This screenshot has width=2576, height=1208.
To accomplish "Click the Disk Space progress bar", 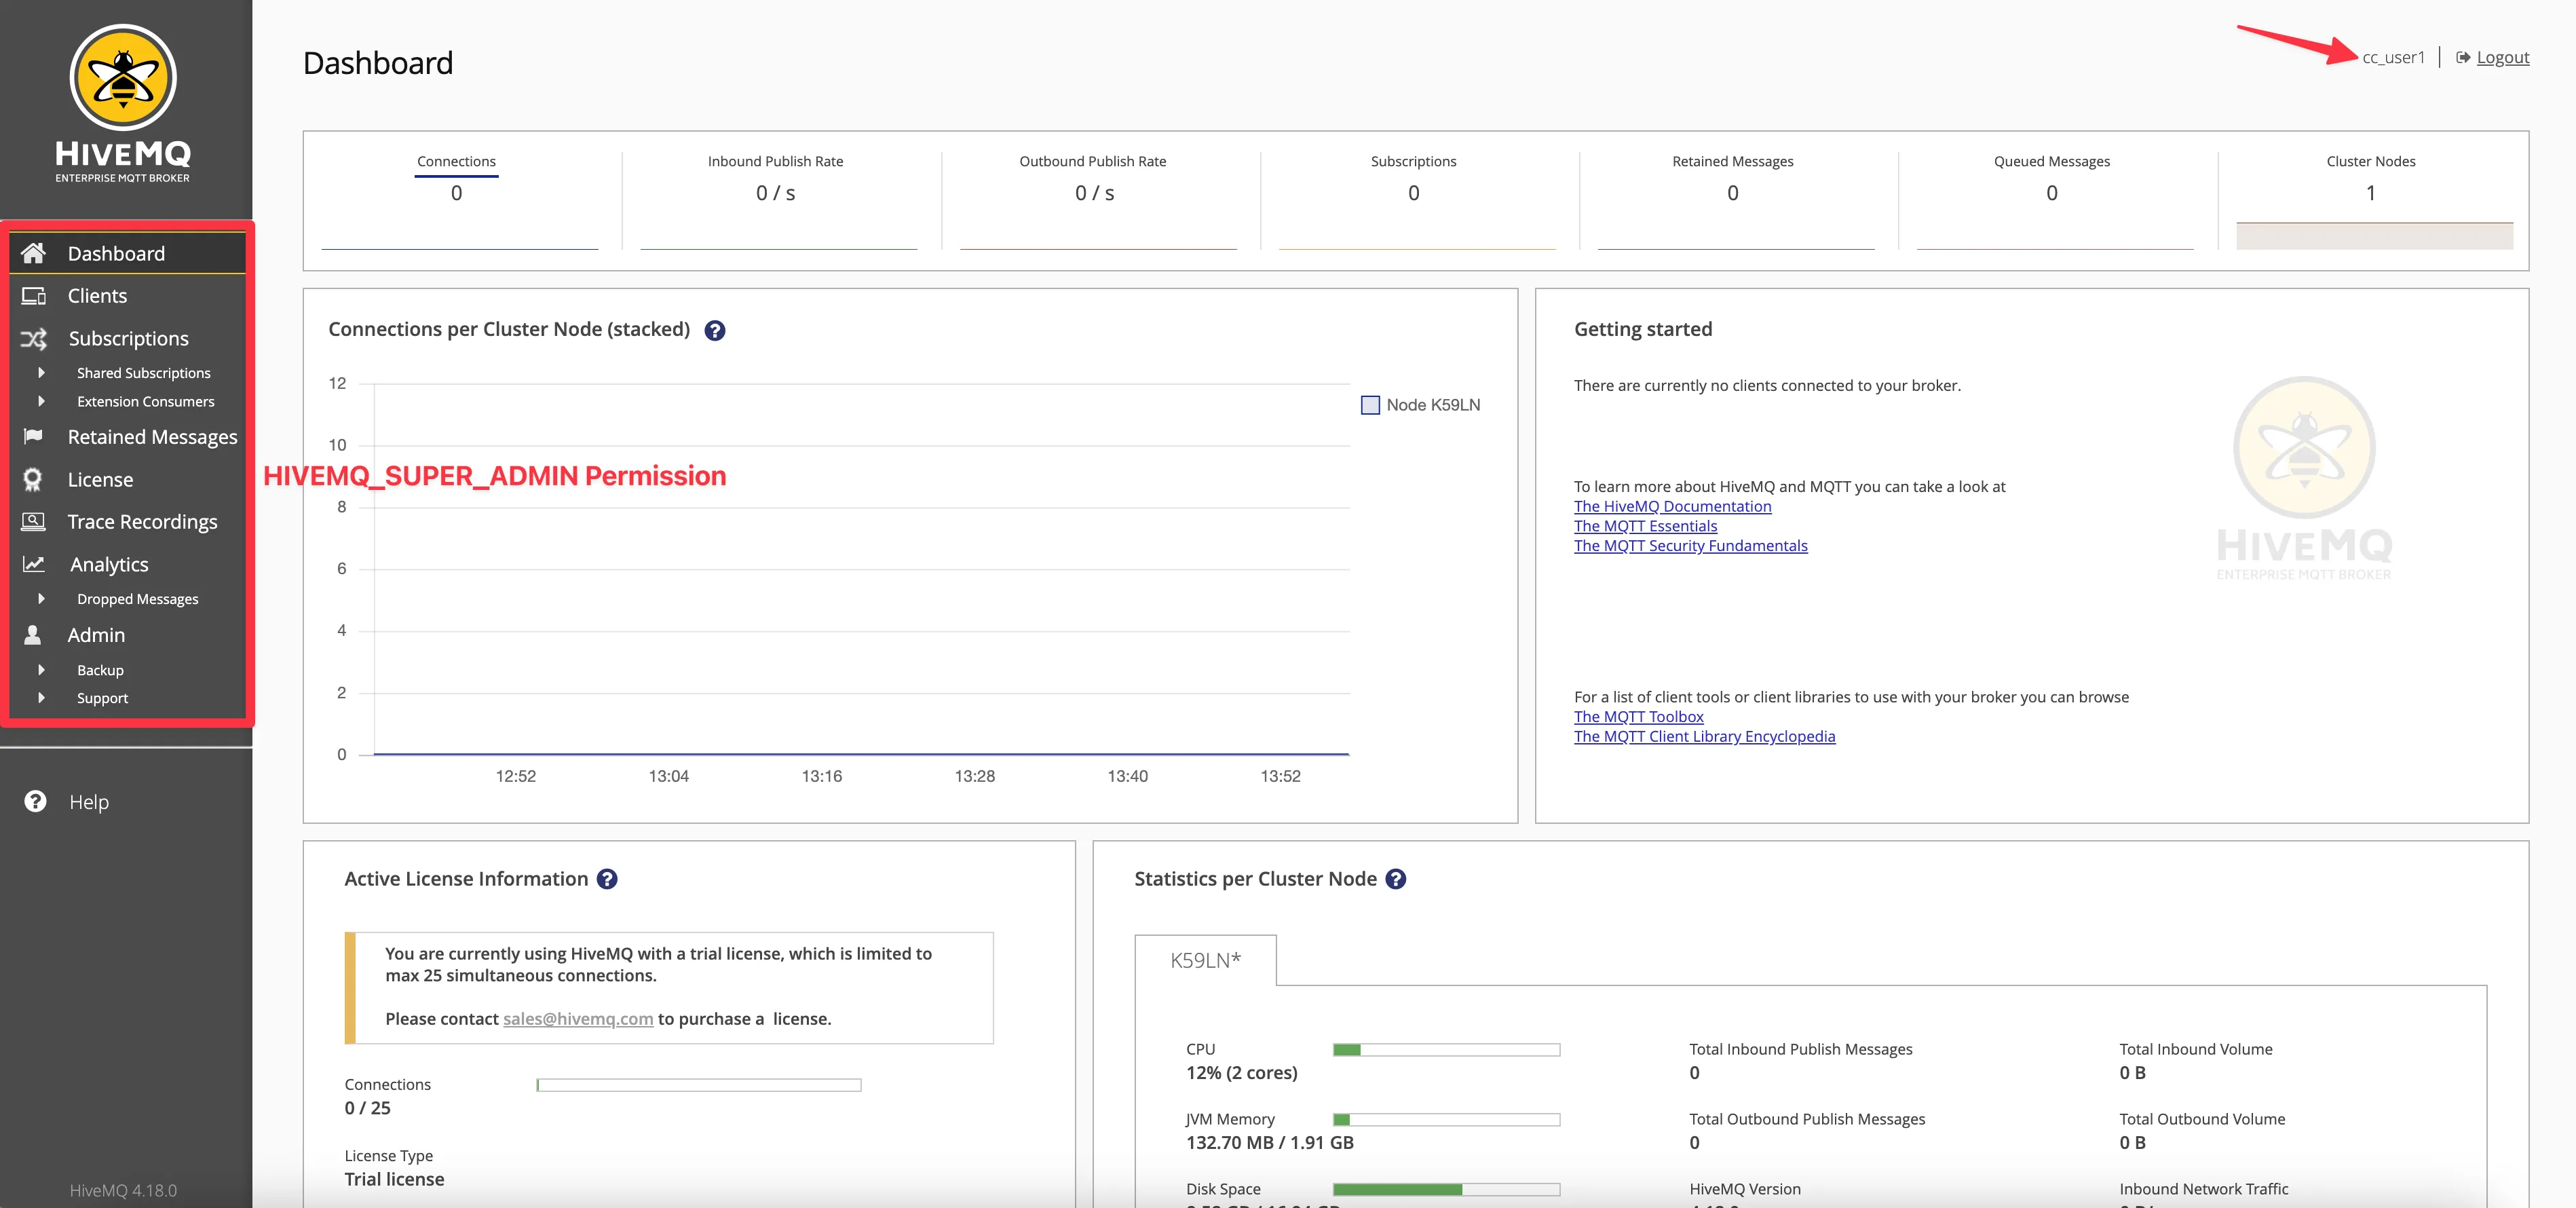I will [1446, 1190].
